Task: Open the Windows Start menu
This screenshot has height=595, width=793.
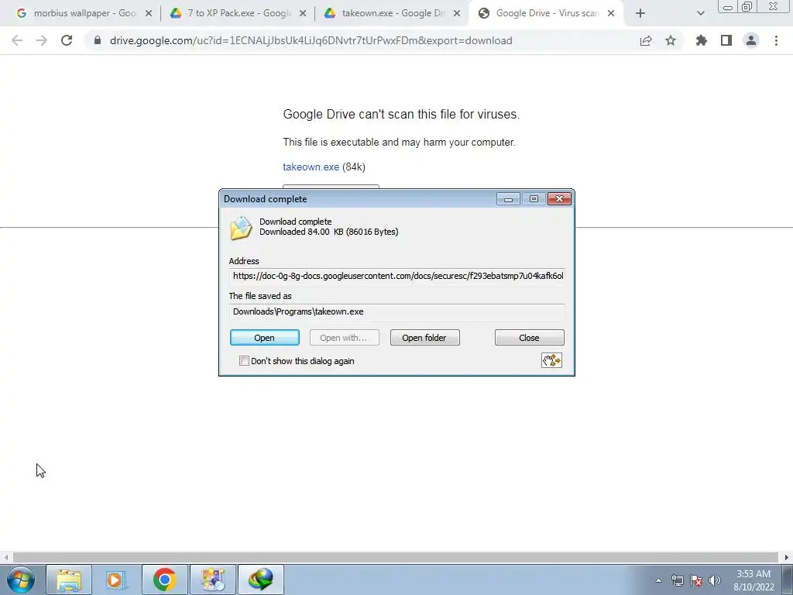Action: click(x=21, y=580)
